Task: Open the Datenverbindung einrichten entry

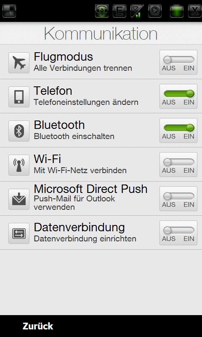Action: pyautogui.click(x=85, y=239)
